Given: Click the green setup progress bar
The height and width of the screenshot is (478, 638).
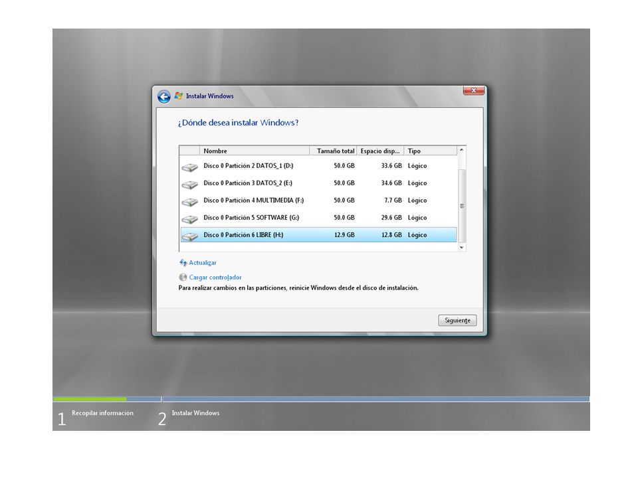Looking at the screenshot, I should pos(90,399).
